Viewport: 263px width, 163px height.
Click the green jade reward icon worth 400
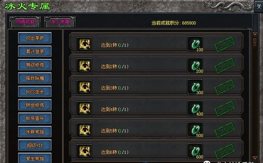pyautogui.click(x=195, y=108)
